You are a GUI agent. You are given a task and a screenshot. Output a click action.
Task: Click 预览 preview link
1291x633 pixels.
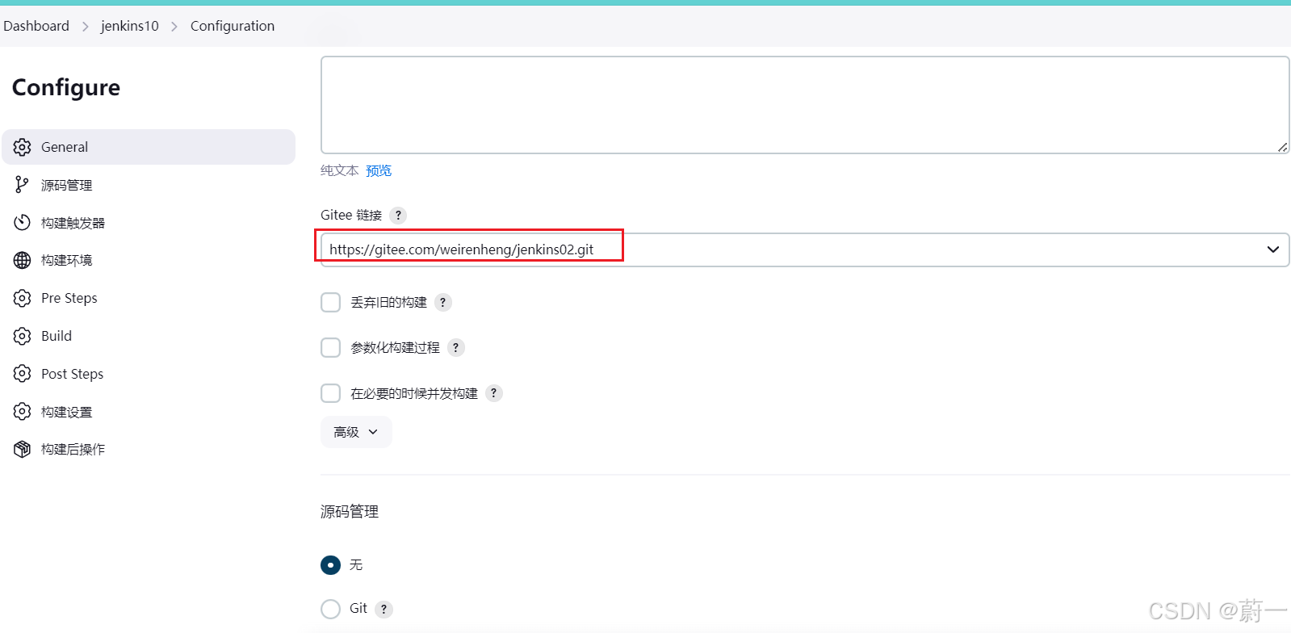point(379,170)
